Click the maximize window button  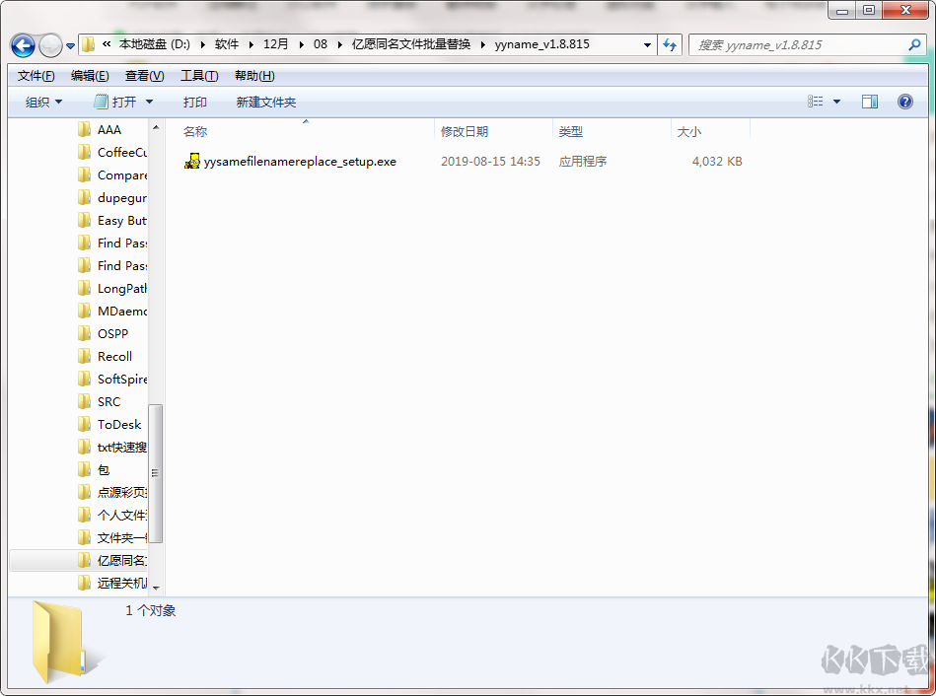[x=869, y=10]
